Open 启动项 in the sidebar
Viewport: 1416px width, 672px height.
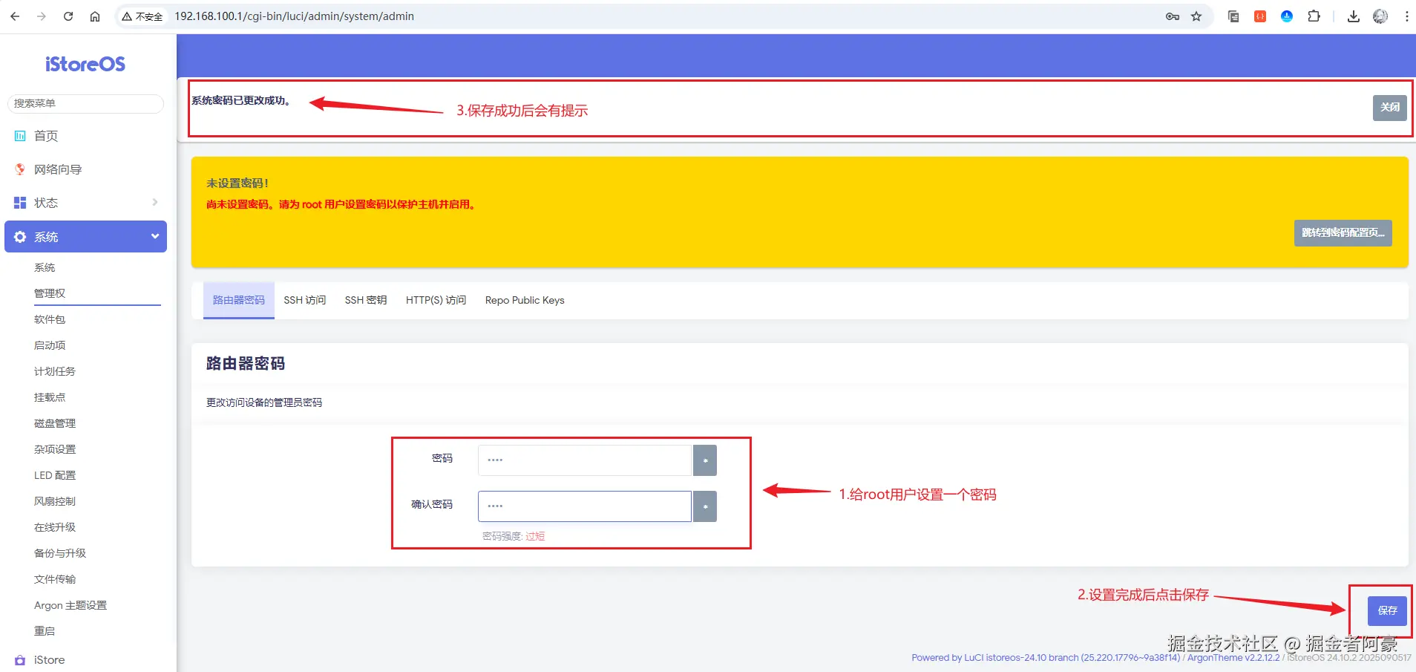[50, 345]
